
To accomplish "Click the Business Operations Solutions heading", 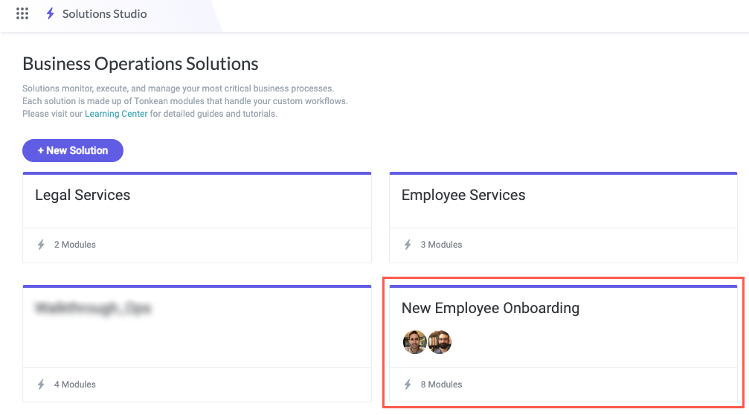I will click(141, 64).
